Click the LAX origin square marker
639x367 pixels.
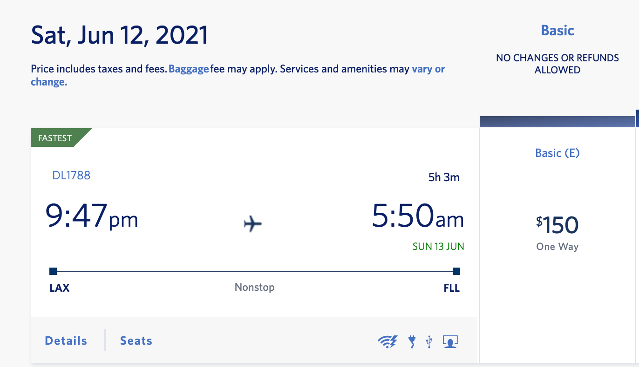[53, 271]
